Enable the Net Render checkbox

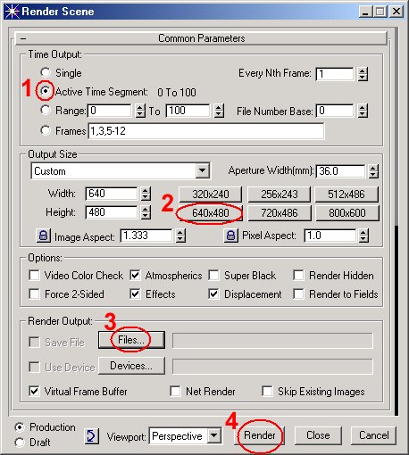(175, 391)
